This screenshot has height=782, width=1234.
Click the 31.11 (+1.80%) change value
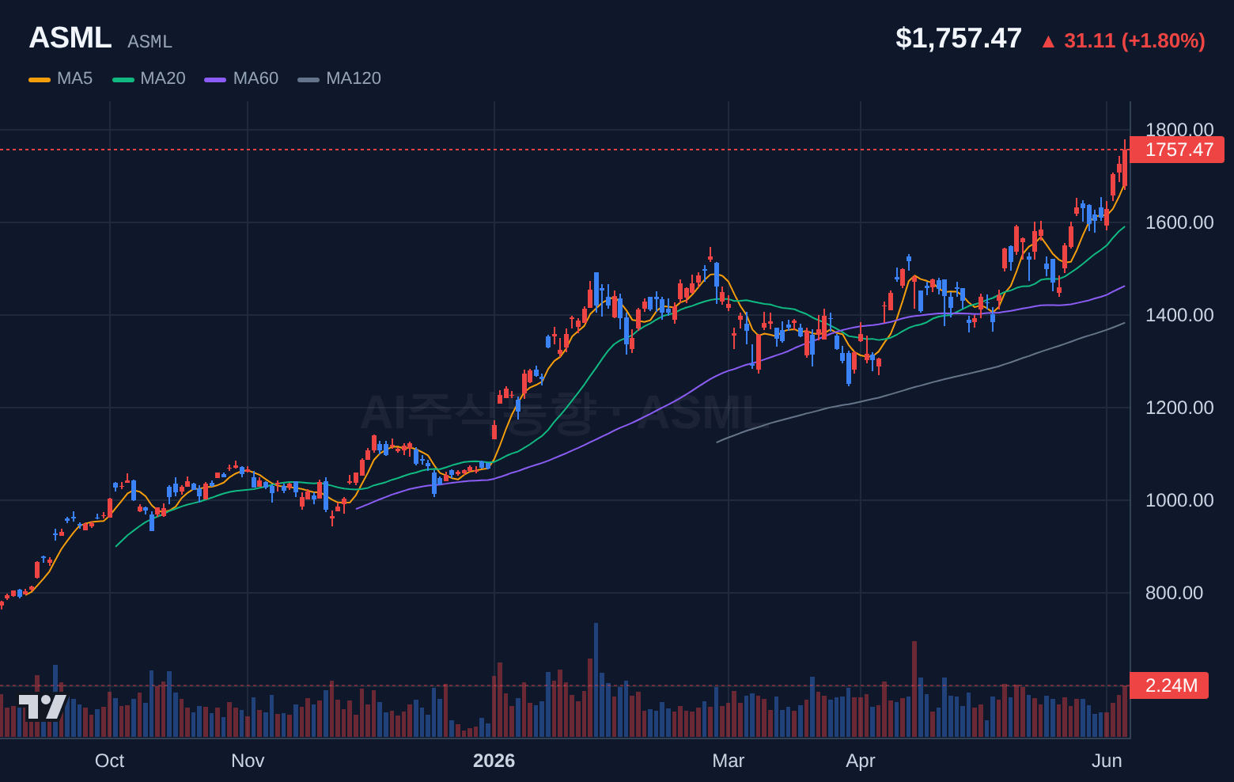[1134, 40]
